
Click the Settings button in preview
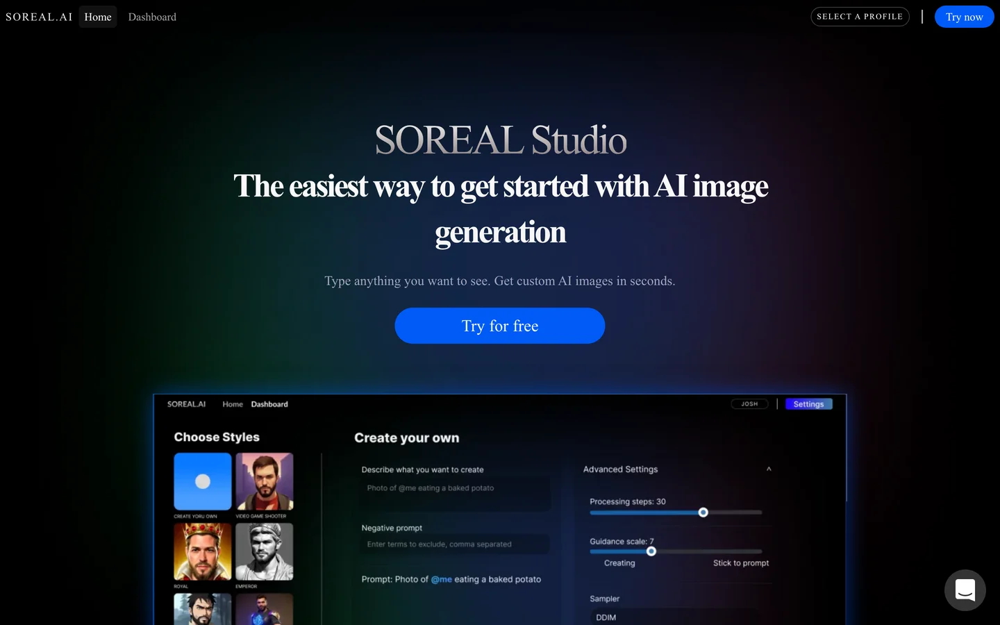pyautogui.click(x=808, y=404)
